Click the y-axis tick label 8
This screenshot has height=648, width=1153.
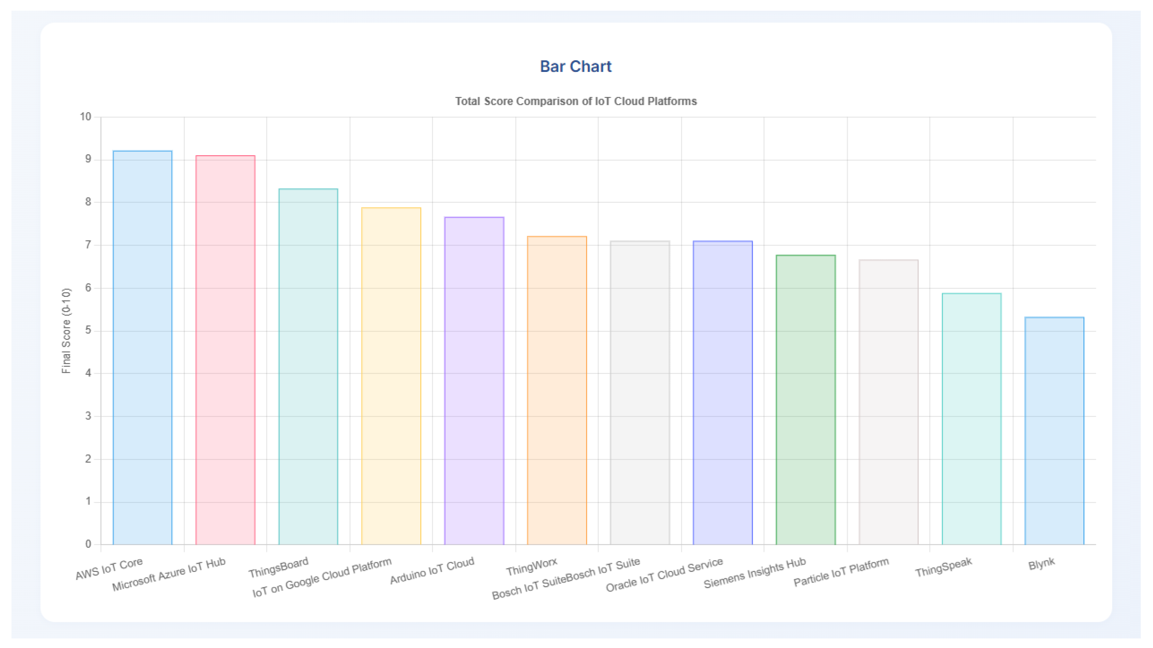[88, 202]
